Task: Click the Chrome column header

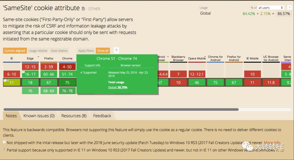Action: pyautogui.click(x=67, y=59)
